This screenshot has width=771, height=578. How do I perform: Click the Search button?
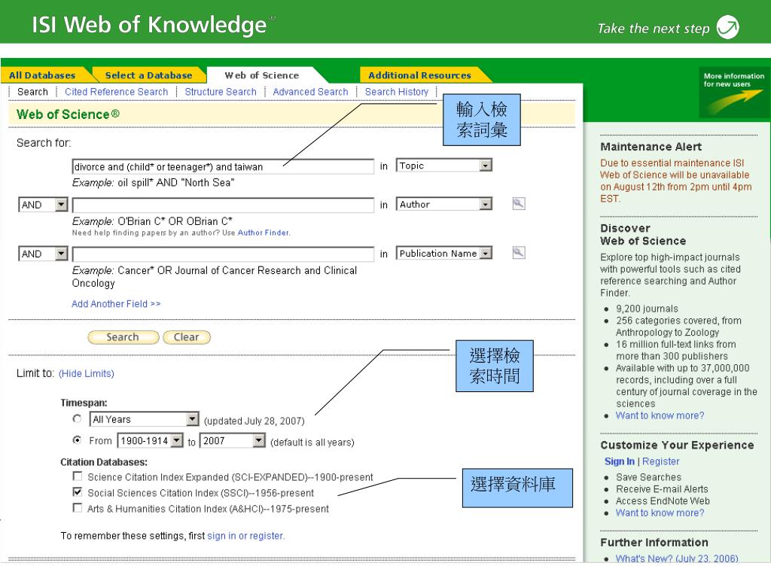click(123, 337)
